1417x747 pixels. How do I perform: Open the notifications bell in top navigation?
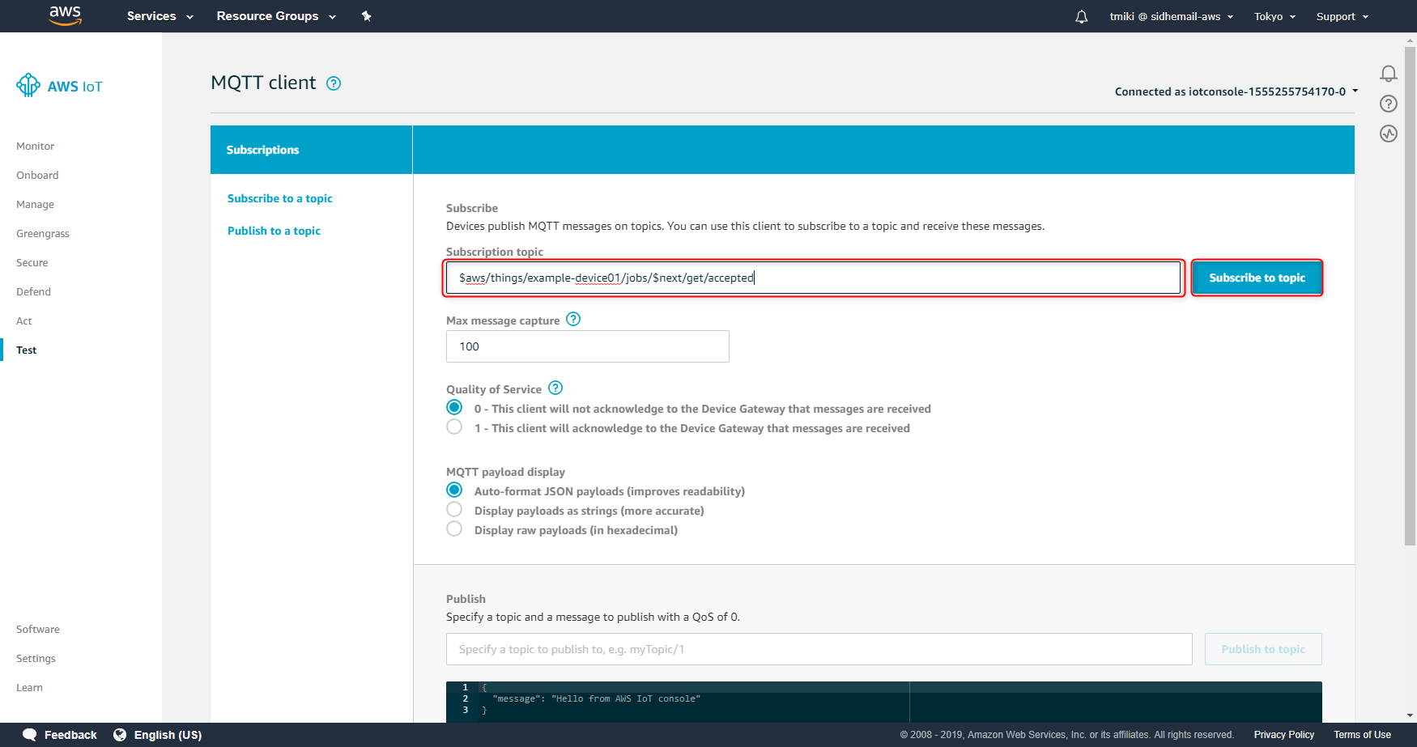1081,16
